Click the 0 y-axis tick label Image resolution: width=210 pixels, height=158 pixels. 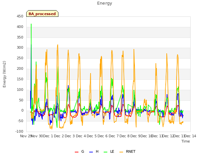(x=22, y=111)
